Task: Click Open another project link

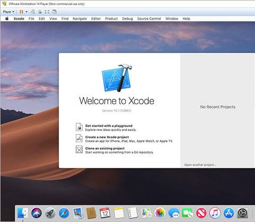Action: point(200,165)
